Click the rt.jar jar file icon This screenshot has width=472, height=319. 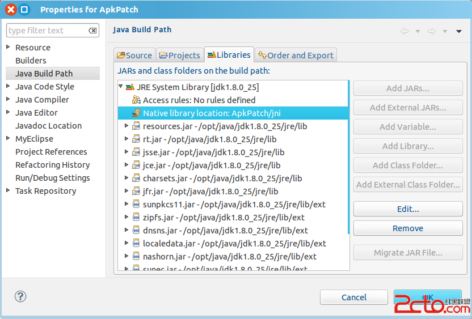tap(136, 139)
